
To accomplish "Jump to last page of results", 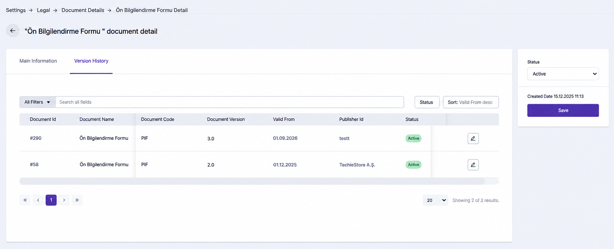I will tap(77, 200).
